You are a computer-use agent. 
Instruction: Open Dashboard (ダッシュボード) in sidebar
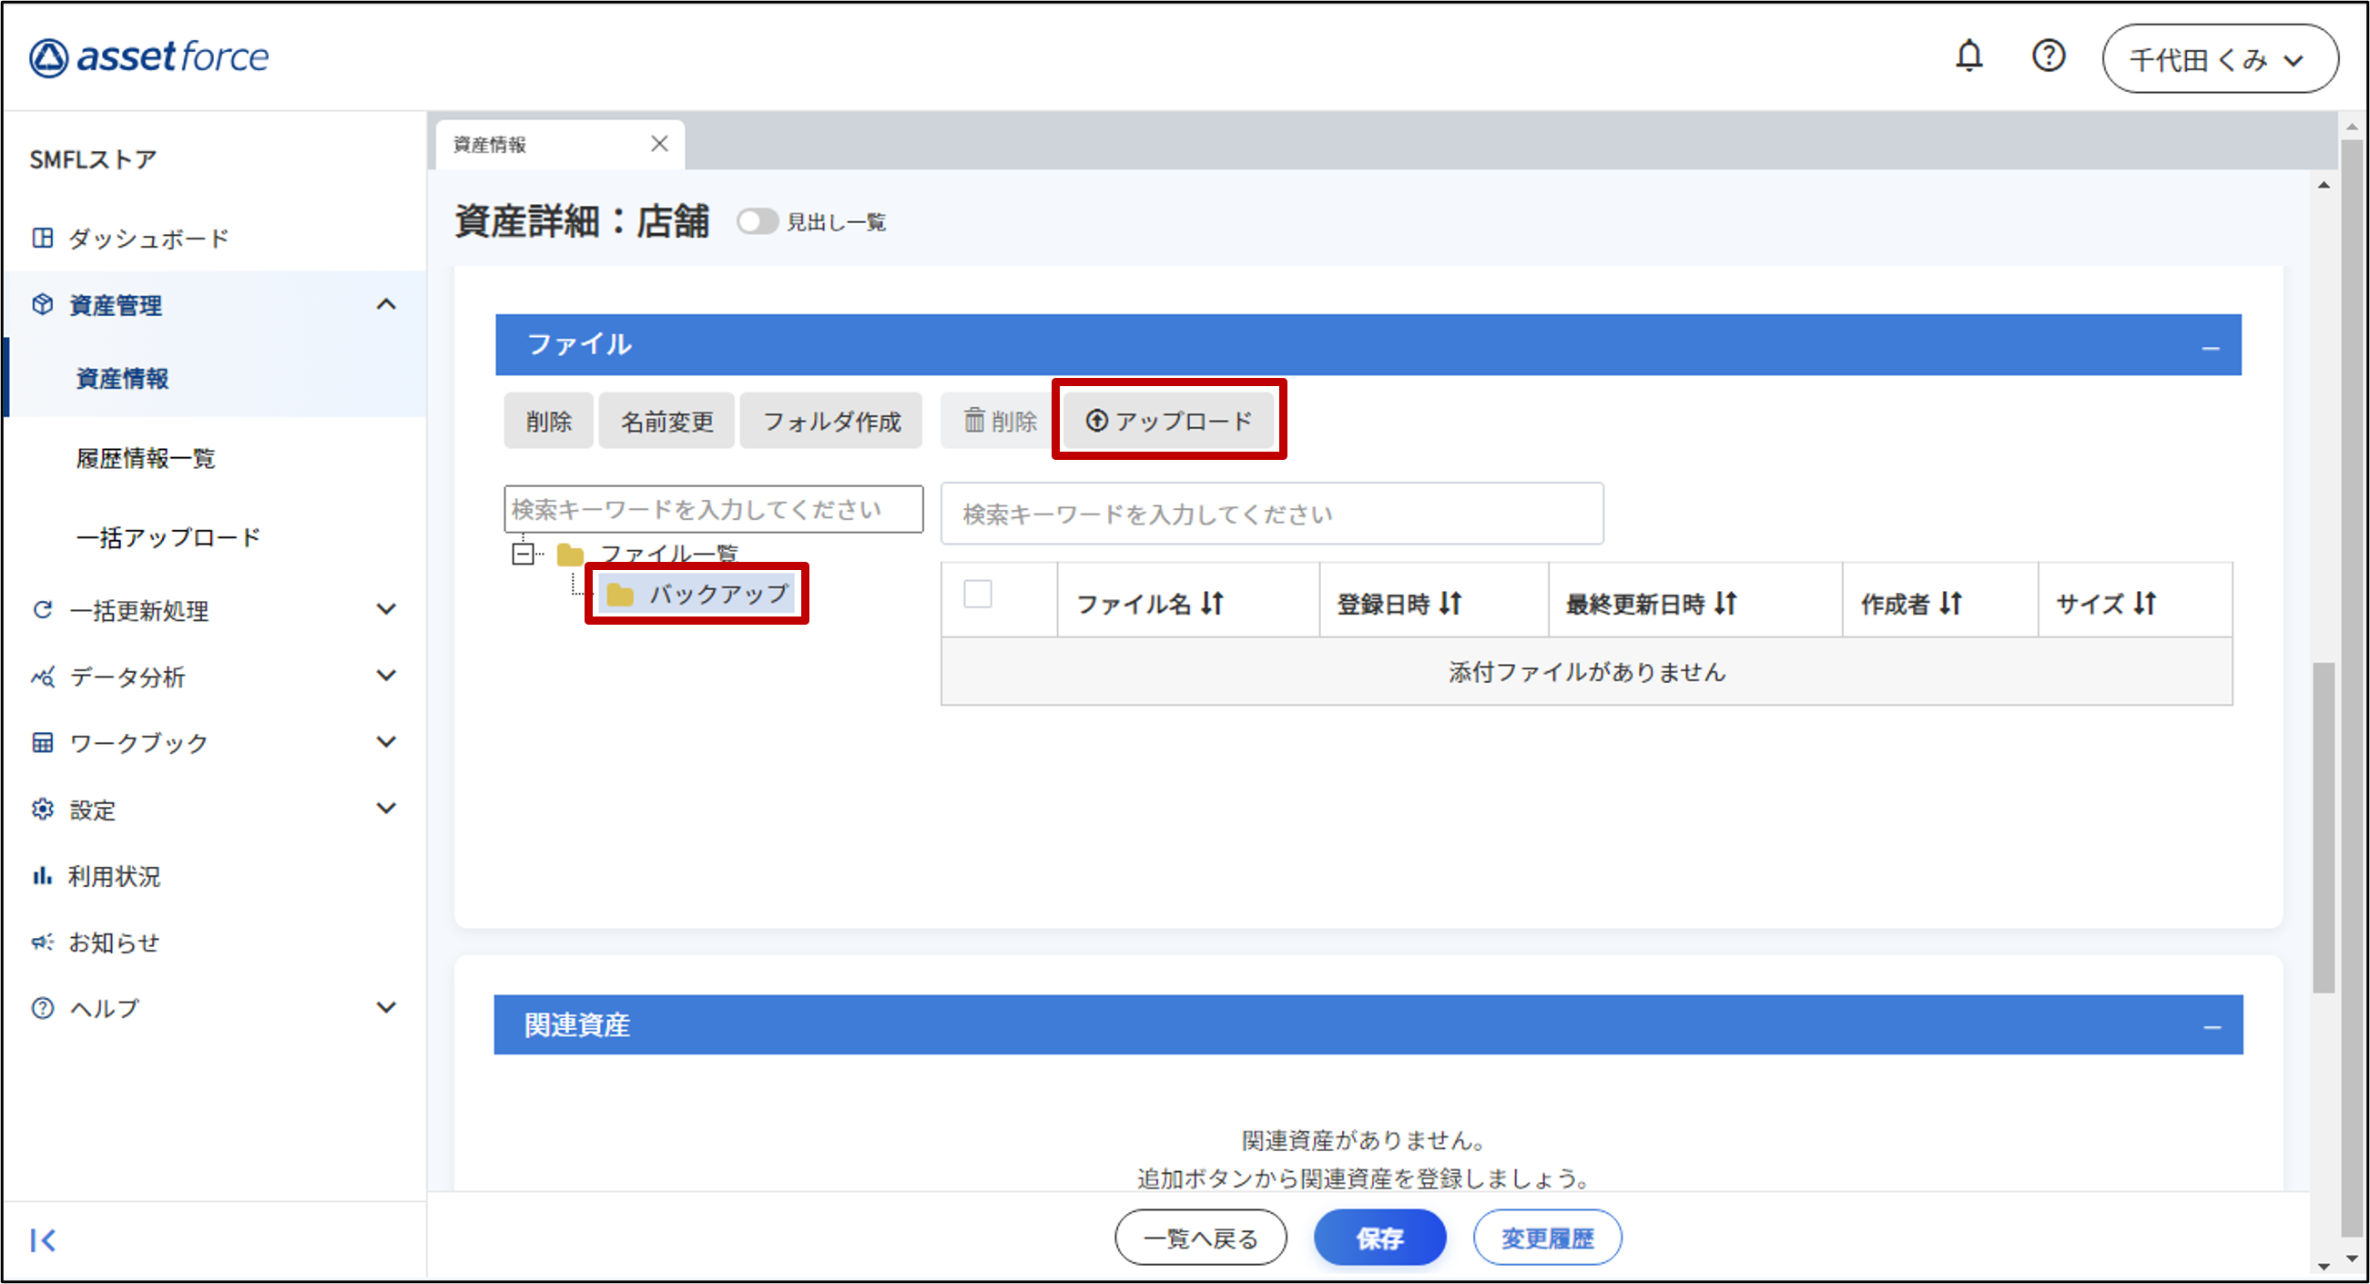[147, 239]
